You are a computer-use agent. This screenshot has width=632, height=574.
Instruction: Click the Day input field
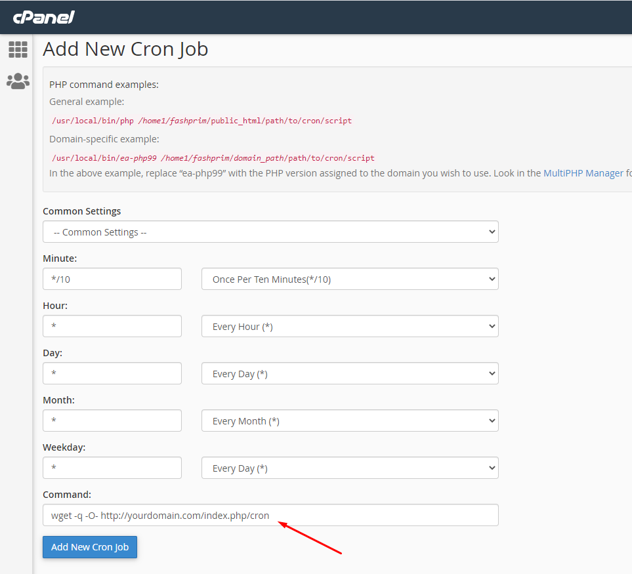pyautogui.click(x=112, y=373)
